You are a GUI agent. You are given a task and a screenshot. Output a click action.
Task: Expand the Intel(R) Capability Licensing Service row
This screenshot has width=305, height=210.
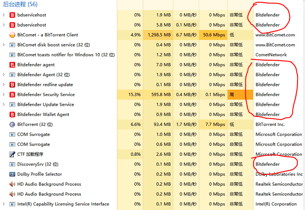tap(4, 204)
